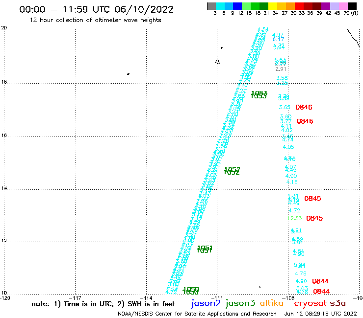Click the '4.54' value atop the cyan track

point(263,30)
